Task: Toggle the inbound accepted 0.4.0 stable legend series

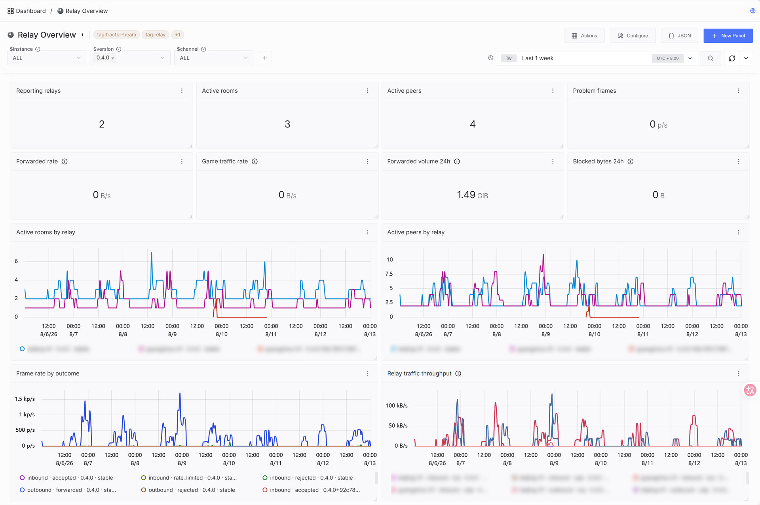Action: click(x=66, y=478)
